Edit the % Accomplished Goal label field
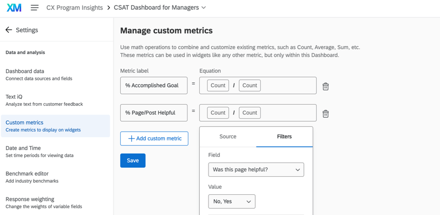Image resolution: width=440 pixels, height=215 pixels. pos(154,85)
